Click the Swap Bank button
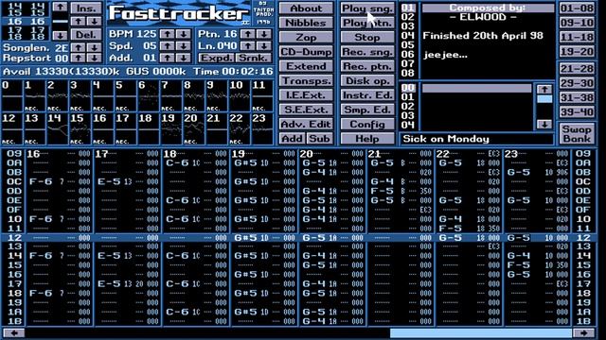Screen dimensions: 606x340 577,134
